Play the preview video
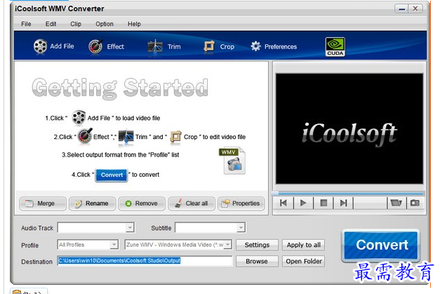Image resolution: width=440 pixels, height=294 pixels. [303, 203]
